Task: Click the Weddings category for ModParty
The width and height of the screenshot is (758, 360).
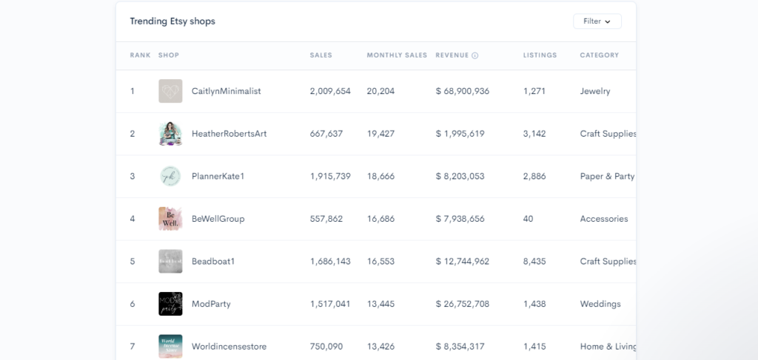Action: [x=600, y=304]
